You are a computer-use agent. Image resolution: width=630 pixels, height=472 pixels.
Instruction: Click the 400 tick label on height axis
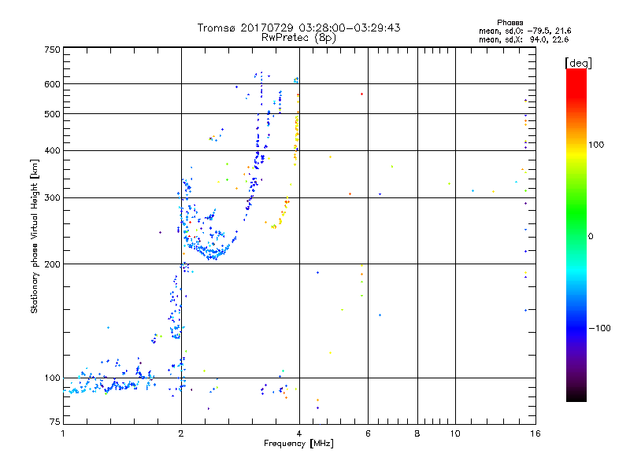pyautogui.click(x=52, y=150)
